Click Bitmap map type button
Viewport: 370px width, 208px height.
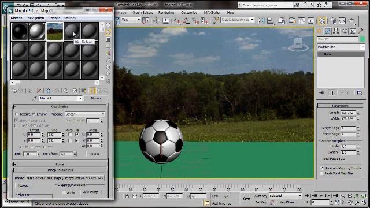(x=96, y=98)
